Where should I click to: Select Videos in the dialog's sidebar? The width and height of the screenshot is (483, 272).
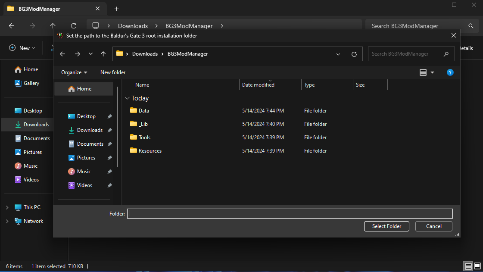(x=84, y=185)
